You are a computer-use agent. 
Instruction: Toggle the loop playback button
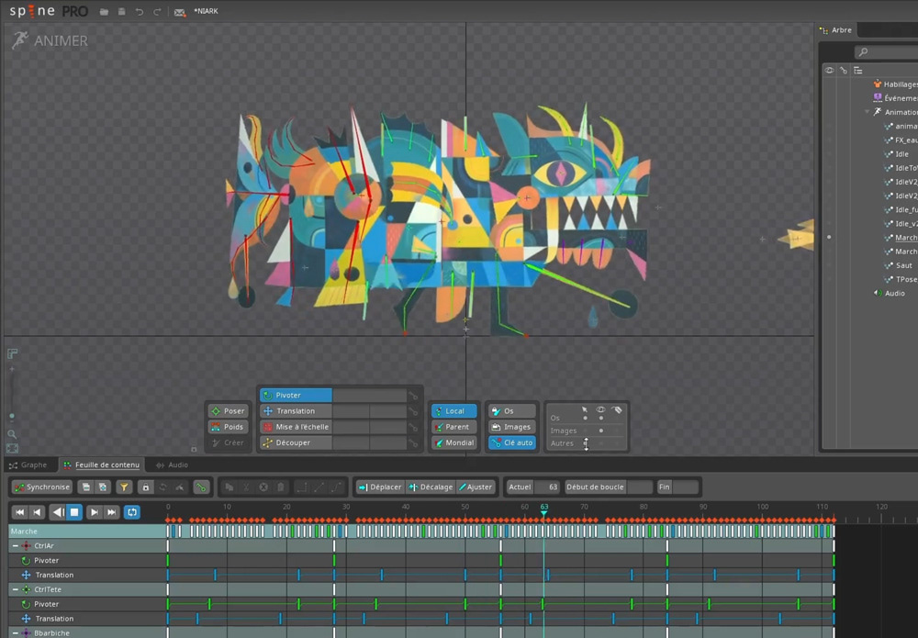[132, 512]
